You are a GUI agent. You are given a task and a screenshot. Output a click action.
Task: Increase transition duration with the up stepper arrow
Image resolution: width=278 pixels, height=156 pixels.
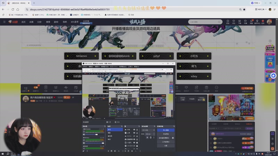tap(154, 133)
